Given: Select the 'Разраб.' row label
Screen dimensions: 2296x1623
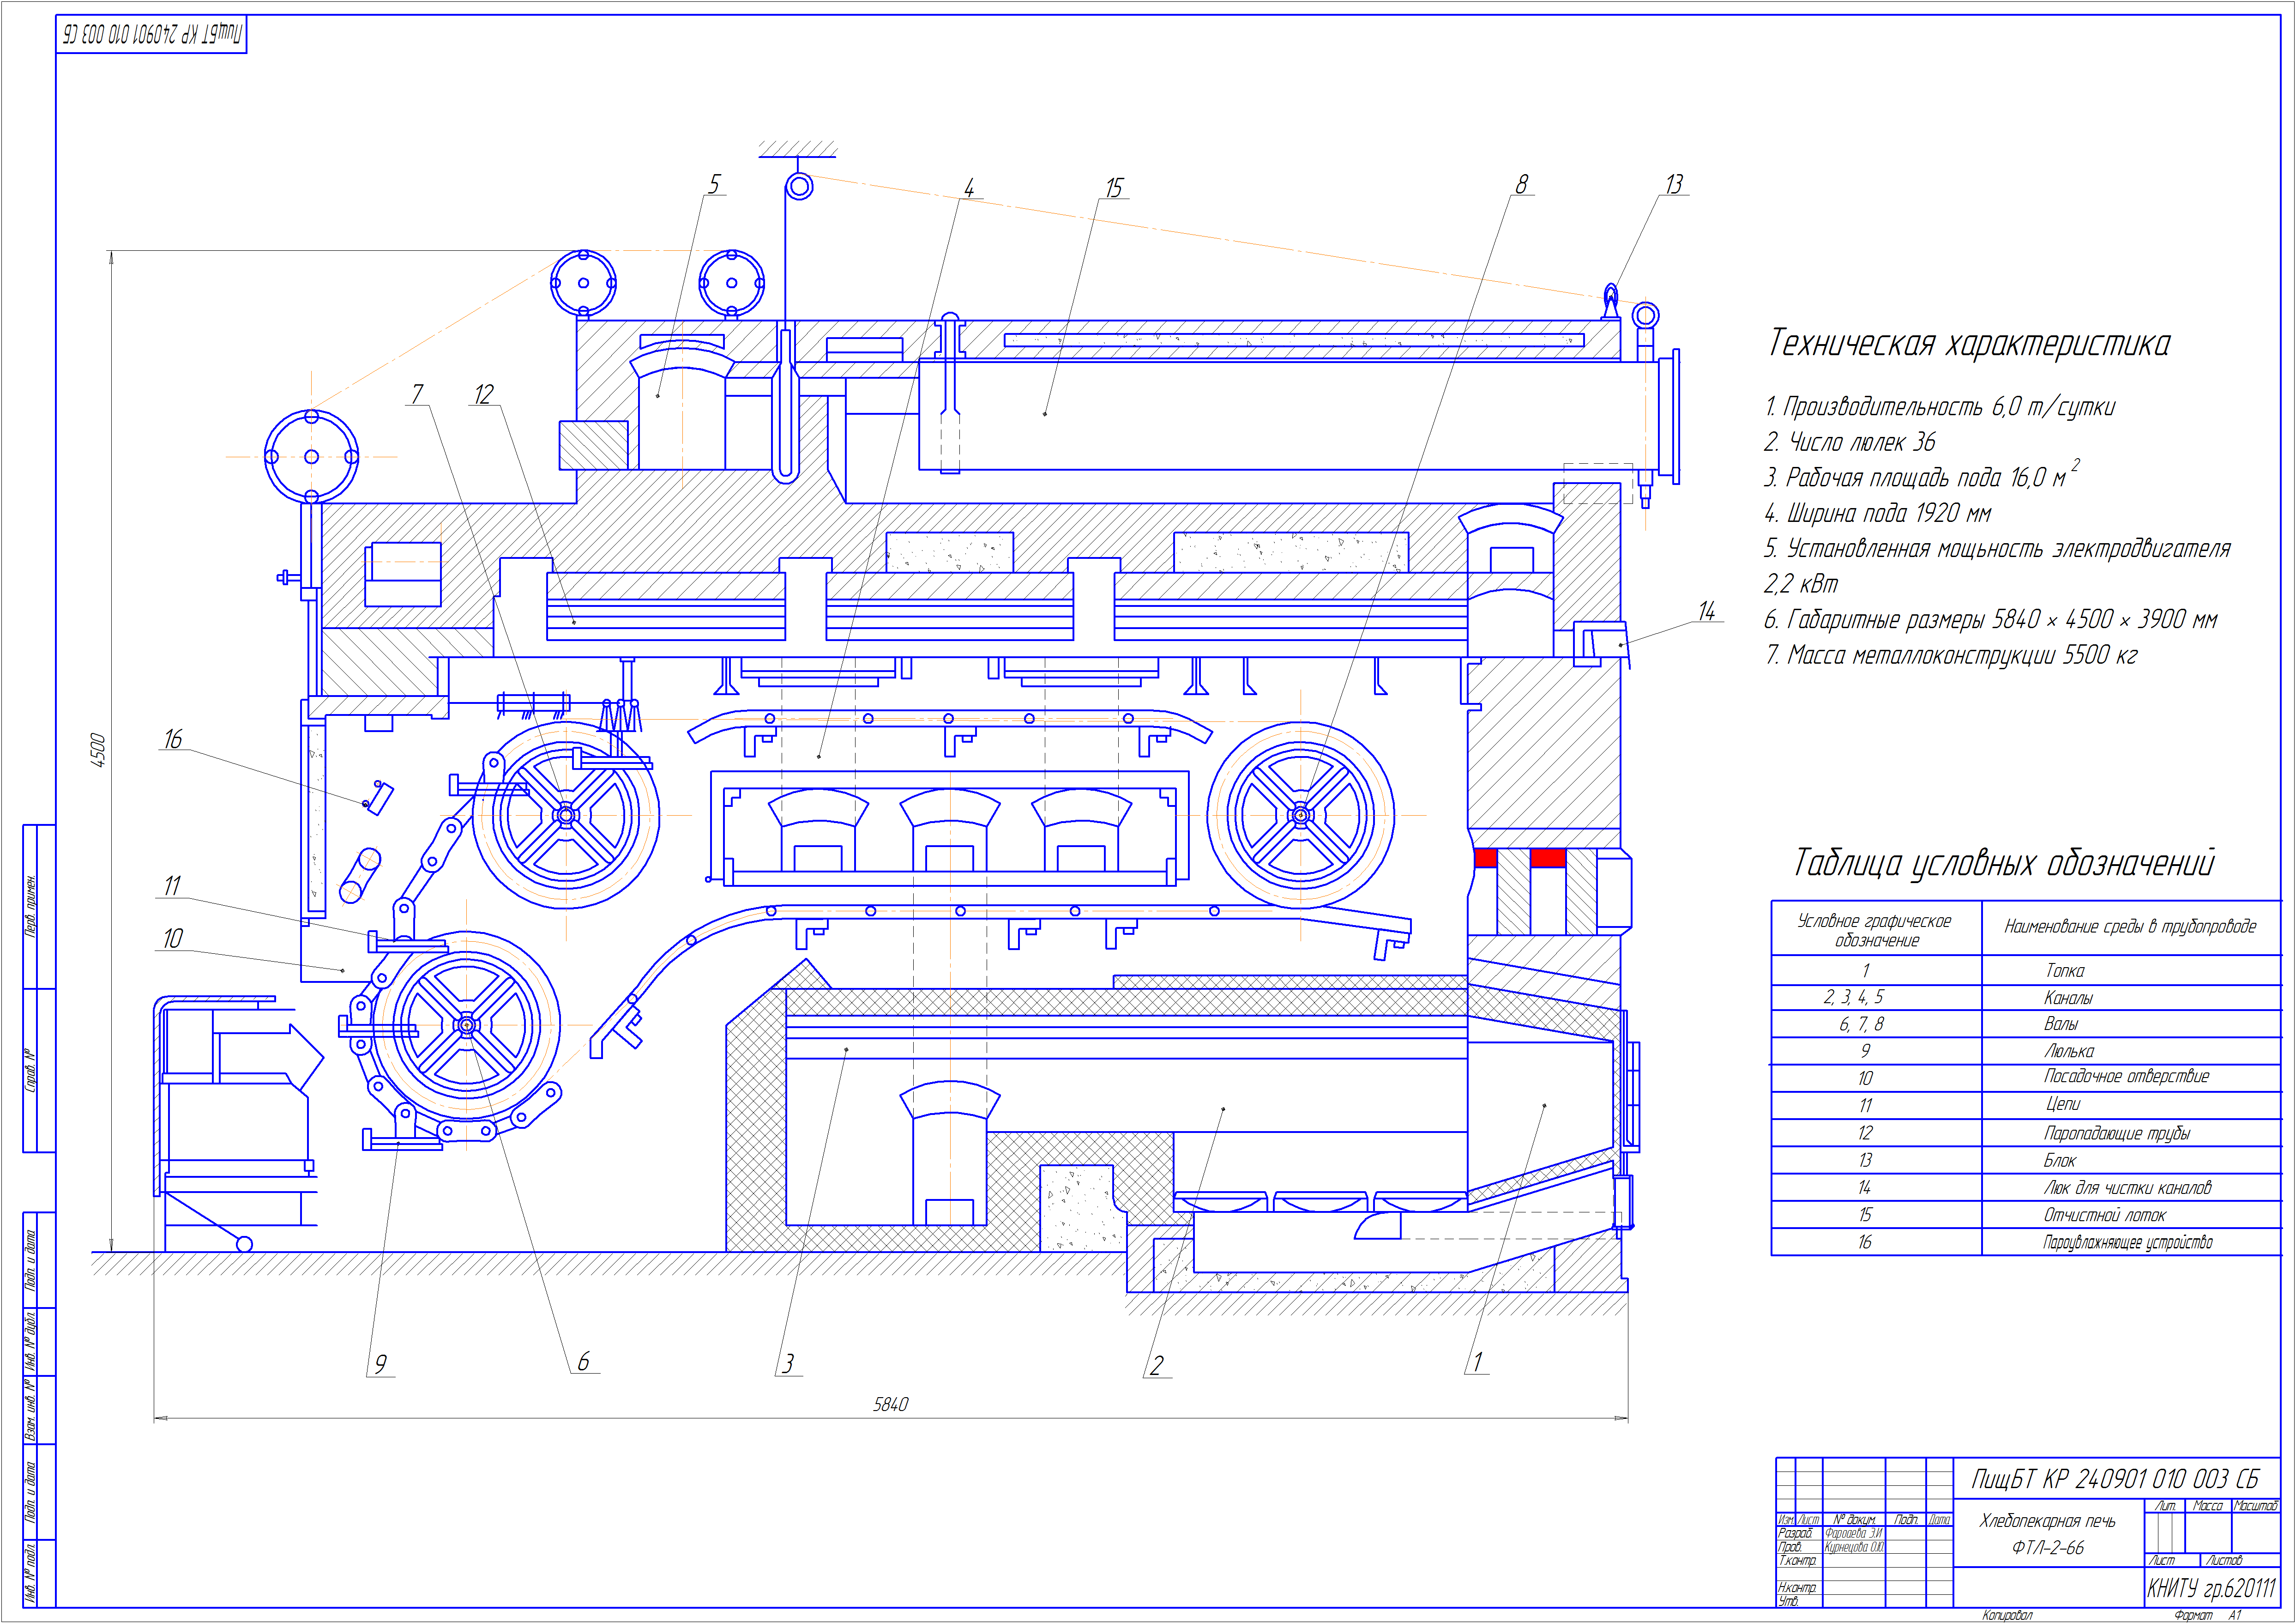Looking at the screenshot, I should click(x=1796, y=1533).
